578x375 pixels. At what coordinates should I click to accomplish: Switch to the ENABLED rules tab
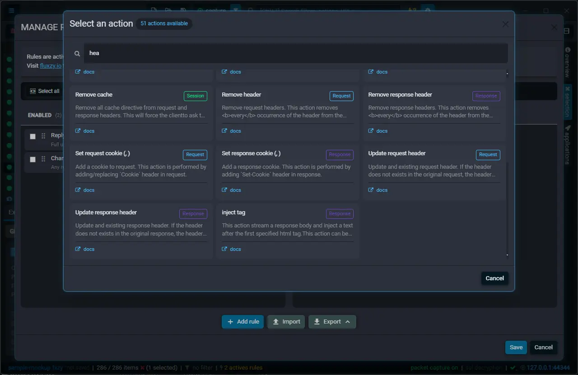point(44,116)
